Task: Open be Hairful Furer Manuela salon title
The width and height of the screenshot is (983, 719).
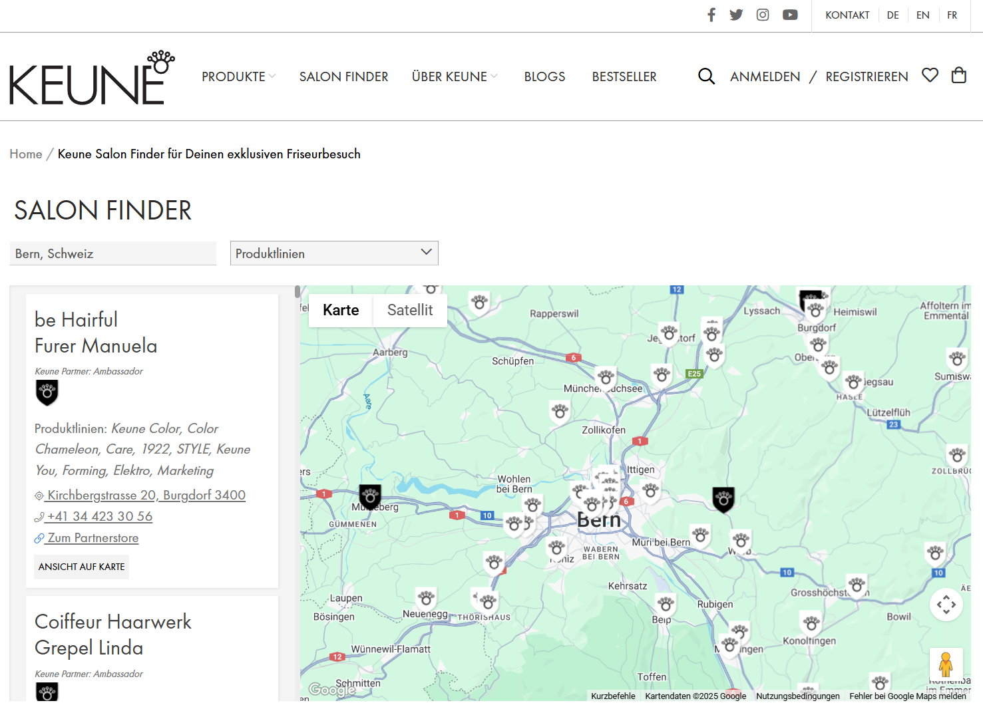Action: 96,333
